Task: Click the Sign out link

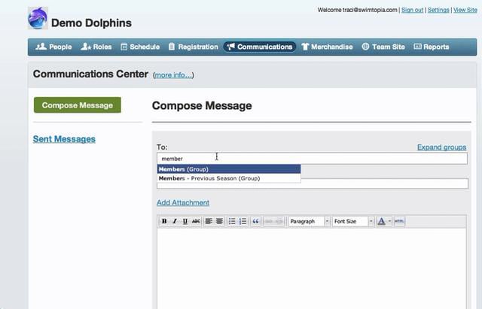Action: 412,10
